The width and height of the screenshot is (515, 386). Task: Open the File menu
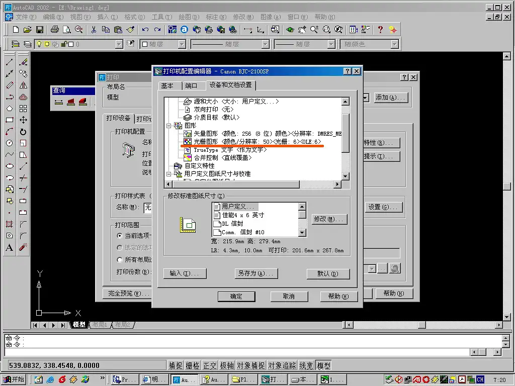point(26,17)
